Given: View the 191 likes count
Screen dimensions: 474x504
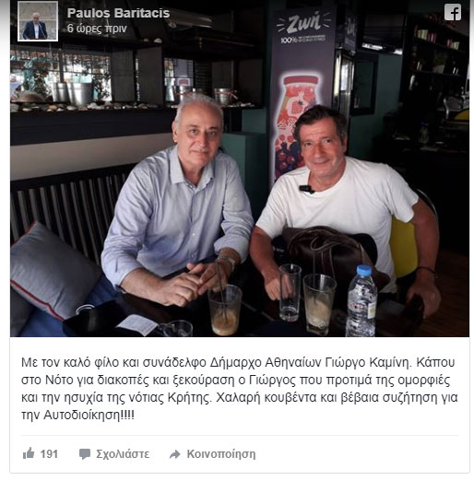Looking at the screenshot, I should click(x=49, y=454).
